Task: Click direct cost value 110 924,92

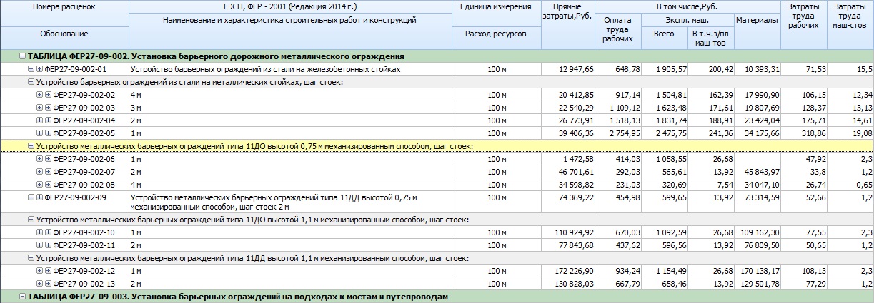Action: [574, 232]
